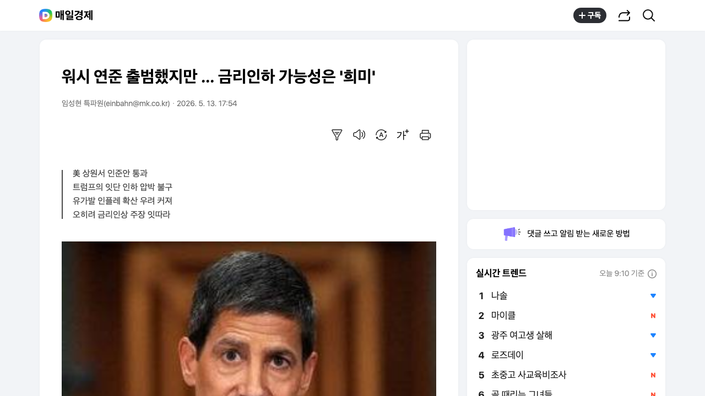Click the reporter name 임성현 특파원
Image resolution: width=705 pixels, height=396 pixels.
[83, 103]
